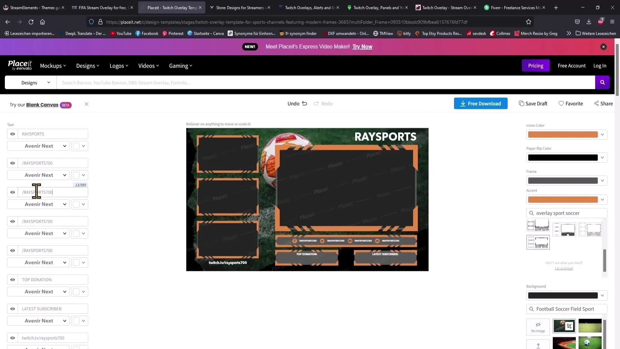Image resolution: width=620 pixels, height=349 pixels.
Task: Open font dropdown for RAYSPORTS text
Action: click(x=38, y=146)
